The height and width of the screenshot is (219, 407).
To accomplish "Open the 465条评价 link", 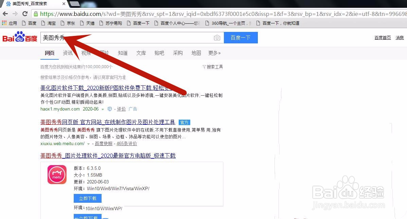I will point(127,143).
